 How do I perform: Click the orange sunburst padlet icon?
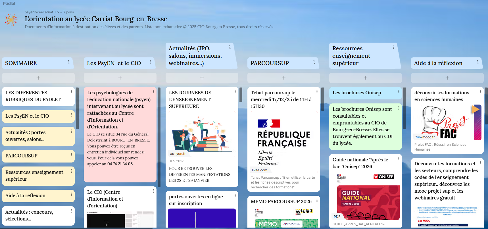click(11, 20)
